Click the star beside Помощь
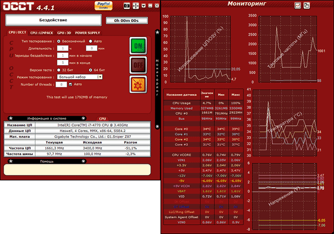 [x=11, y=161]
